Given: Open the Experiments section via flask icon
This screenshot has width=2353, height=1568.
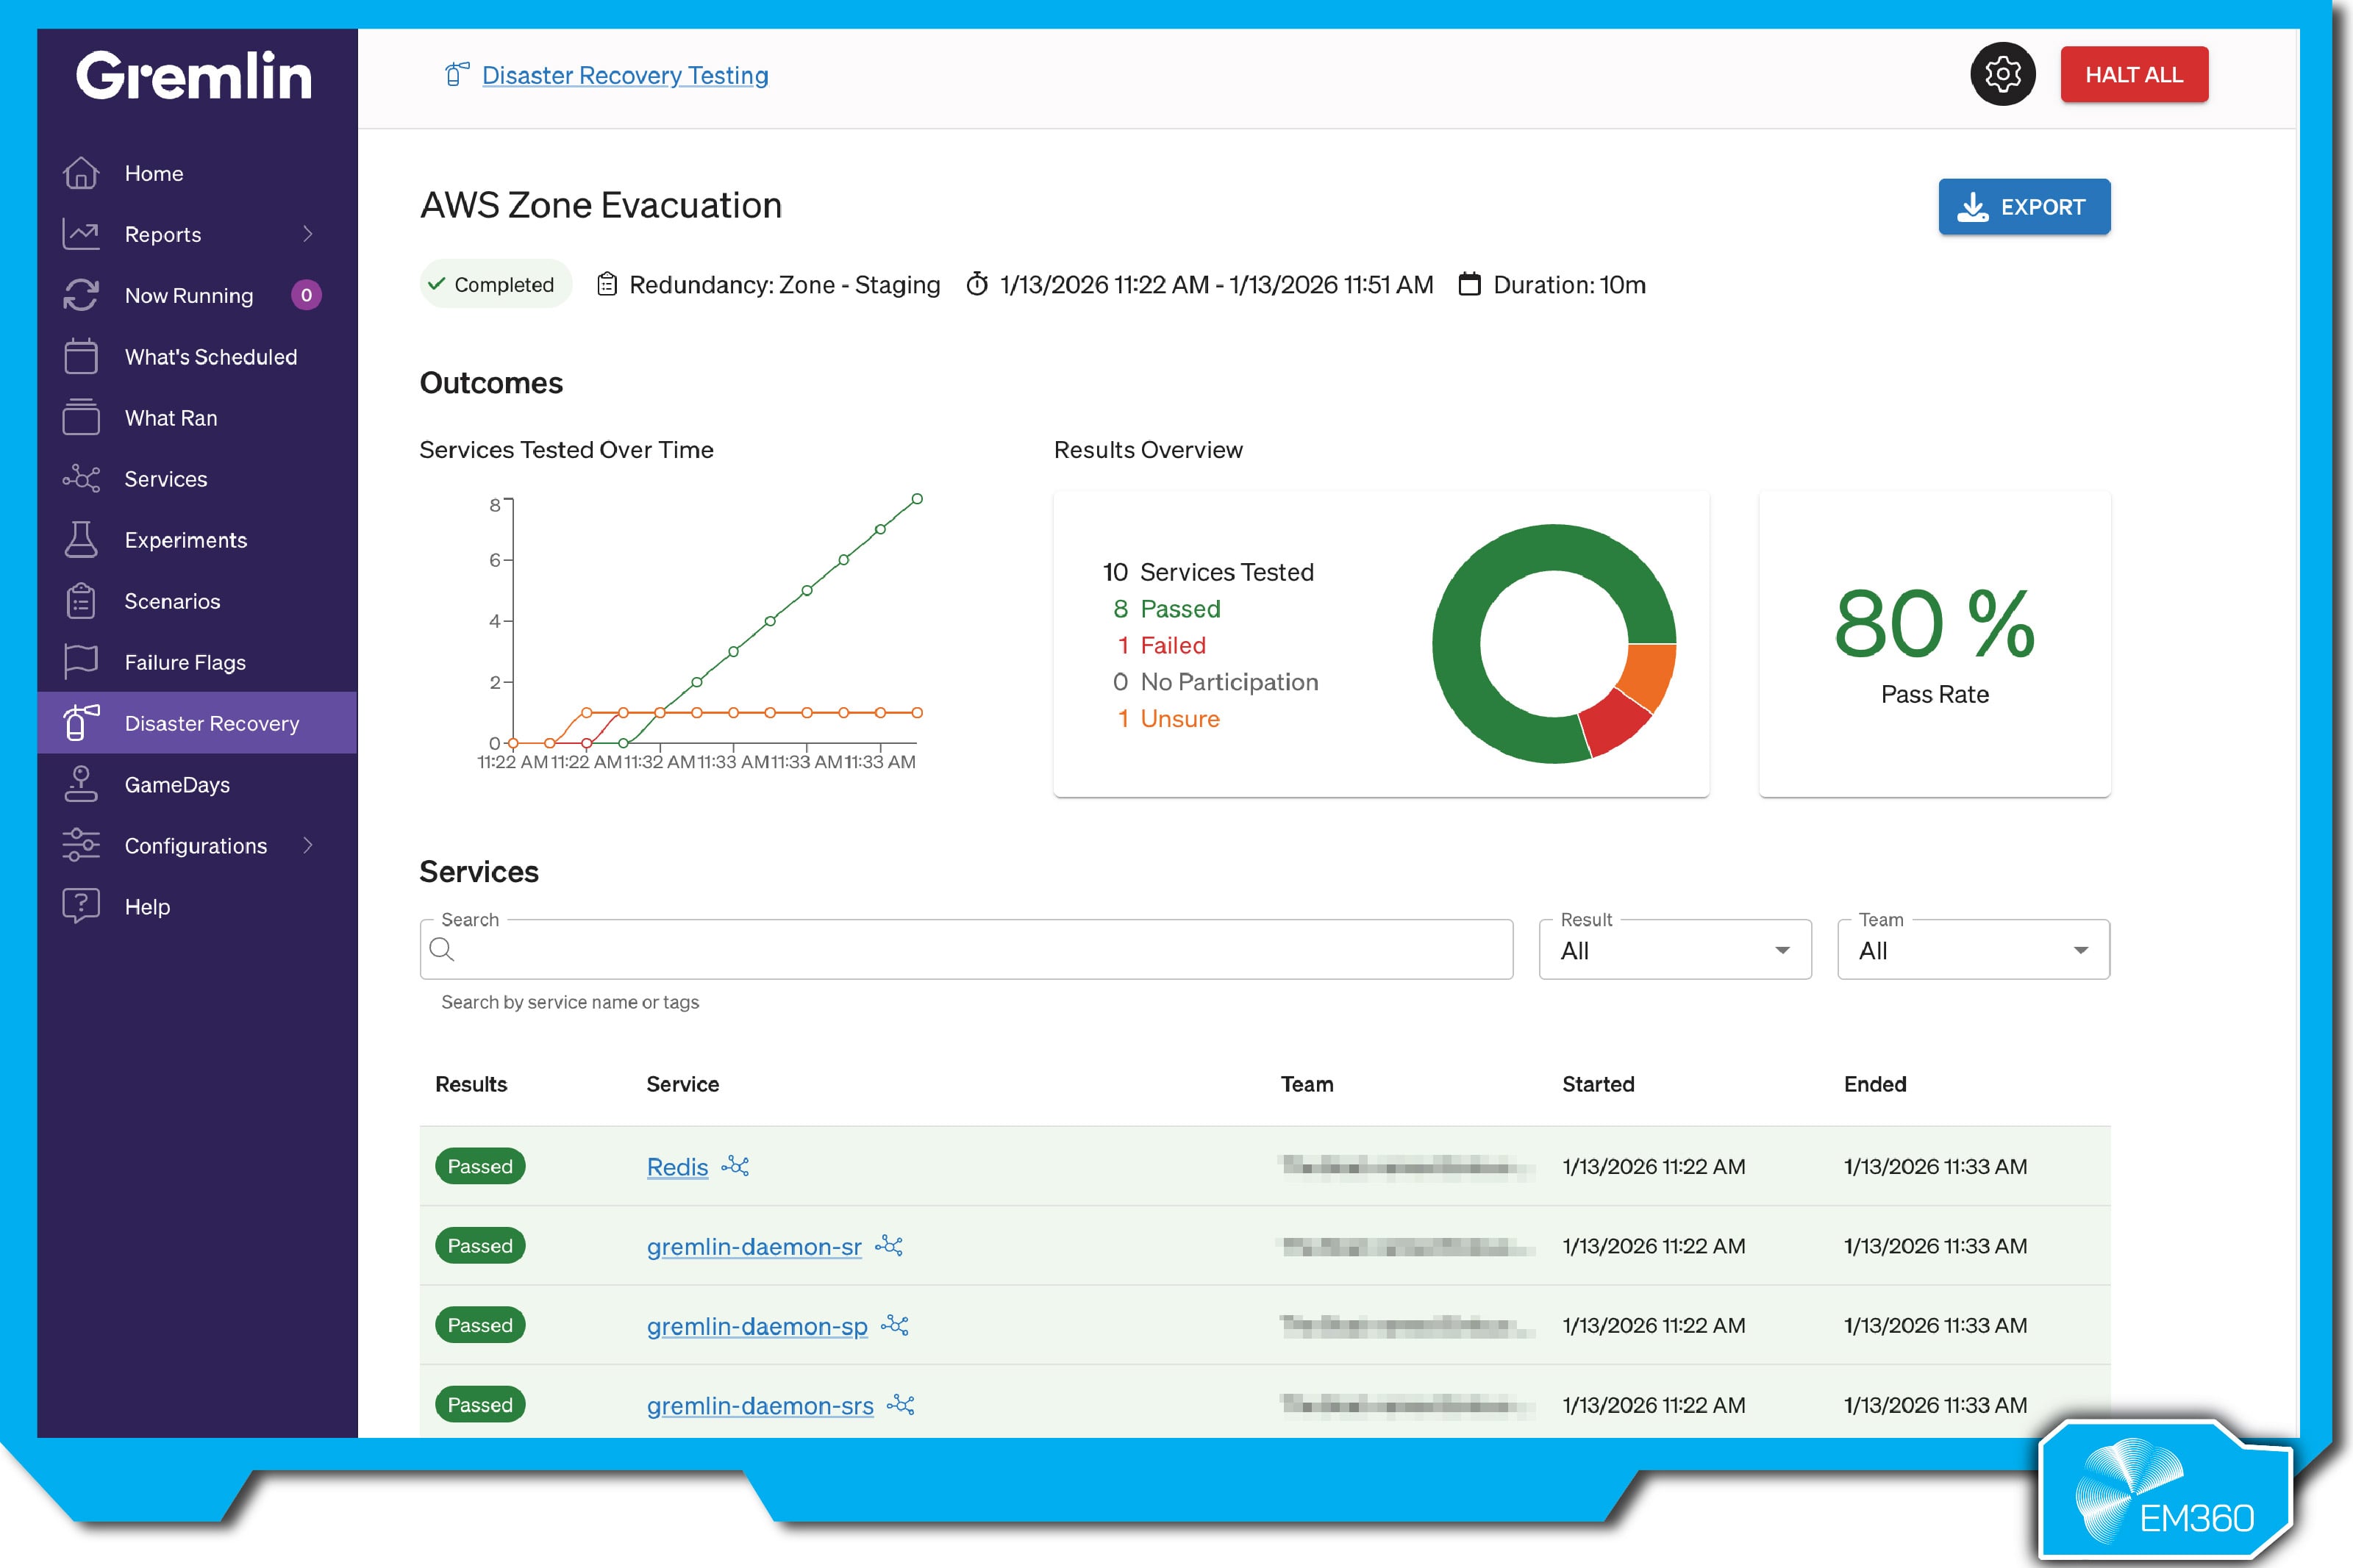Looking at the screenshot, I should click(81, 539).
